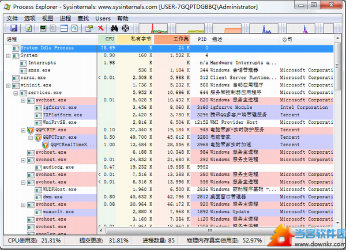Click the WmiPrvSE.exe process icon
This screenshot has width=346, height=250.
38,123
